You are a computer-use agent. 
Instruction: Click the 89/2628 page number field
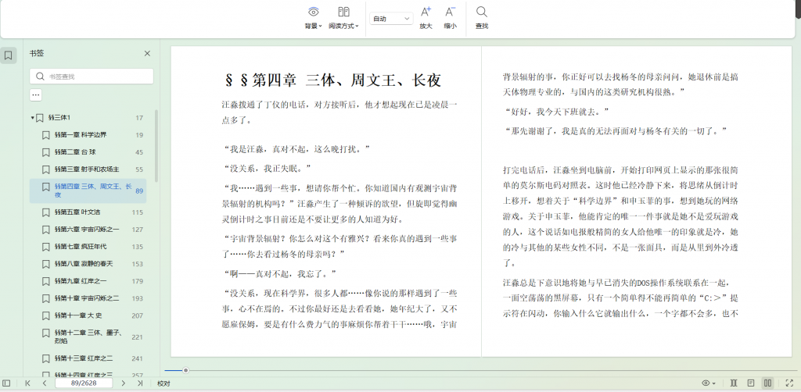point(84,383)
